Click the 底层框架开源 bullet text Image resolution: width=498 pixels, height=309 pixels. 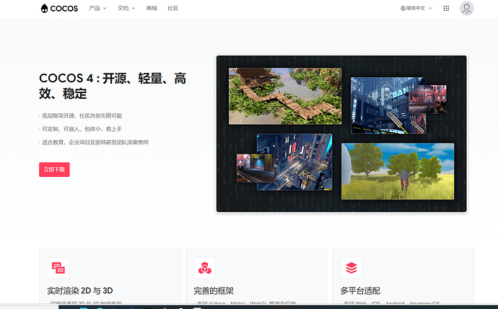click(81, 116)
